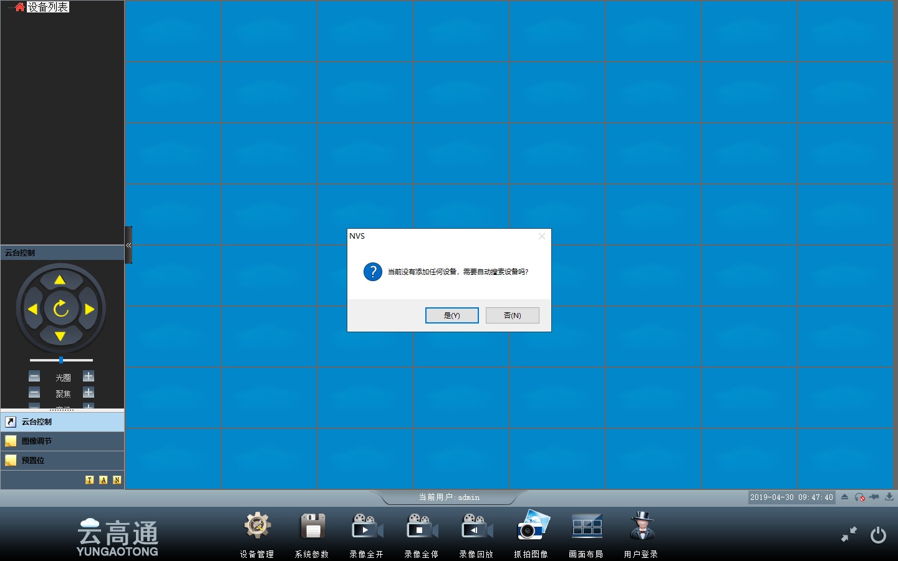The width and height of the screenshot is (898, 561).
Task: Switch to 预置位 tab
Action: pos(62,461)
